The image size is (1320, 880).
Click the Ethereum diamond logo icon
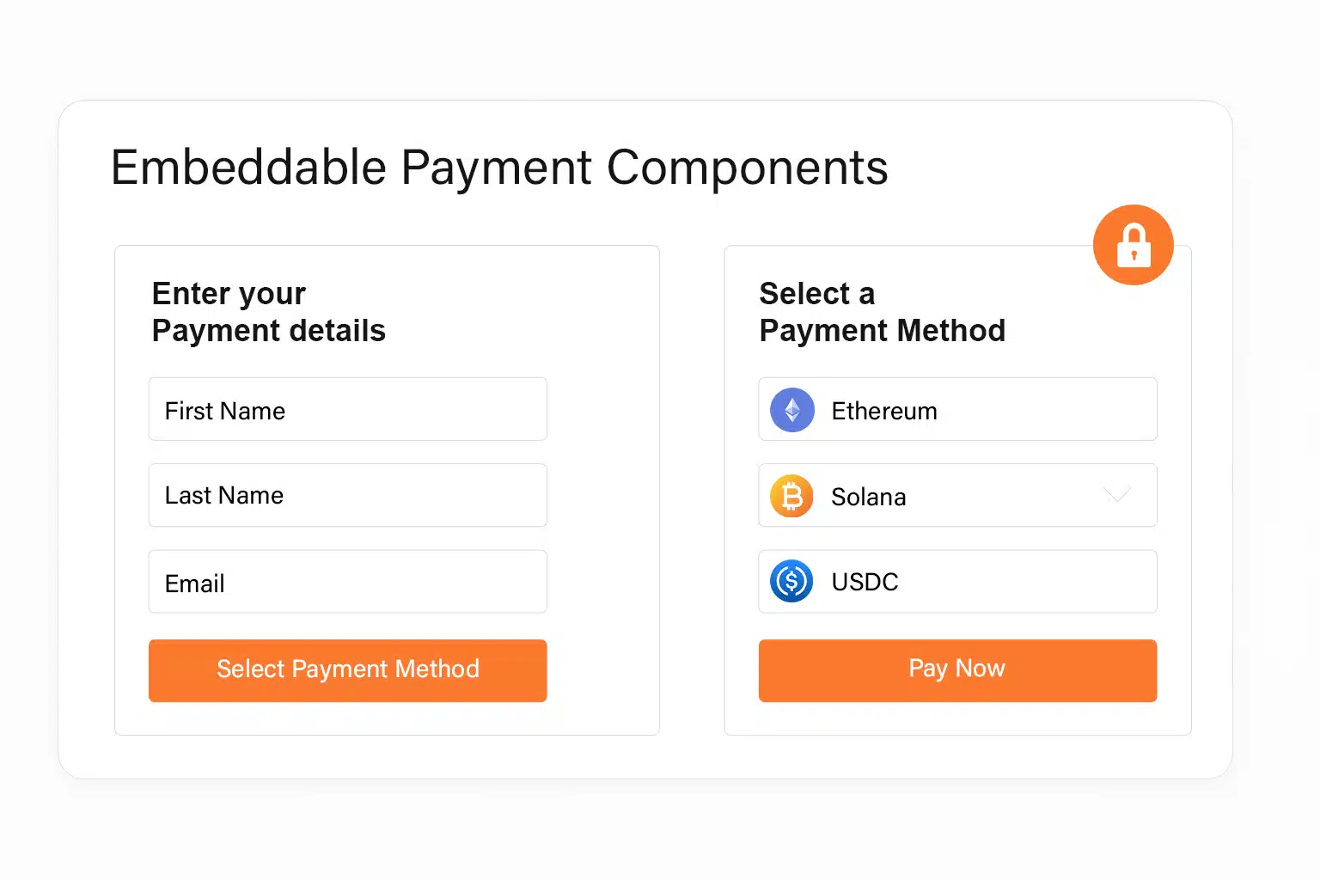pos(791,410)
